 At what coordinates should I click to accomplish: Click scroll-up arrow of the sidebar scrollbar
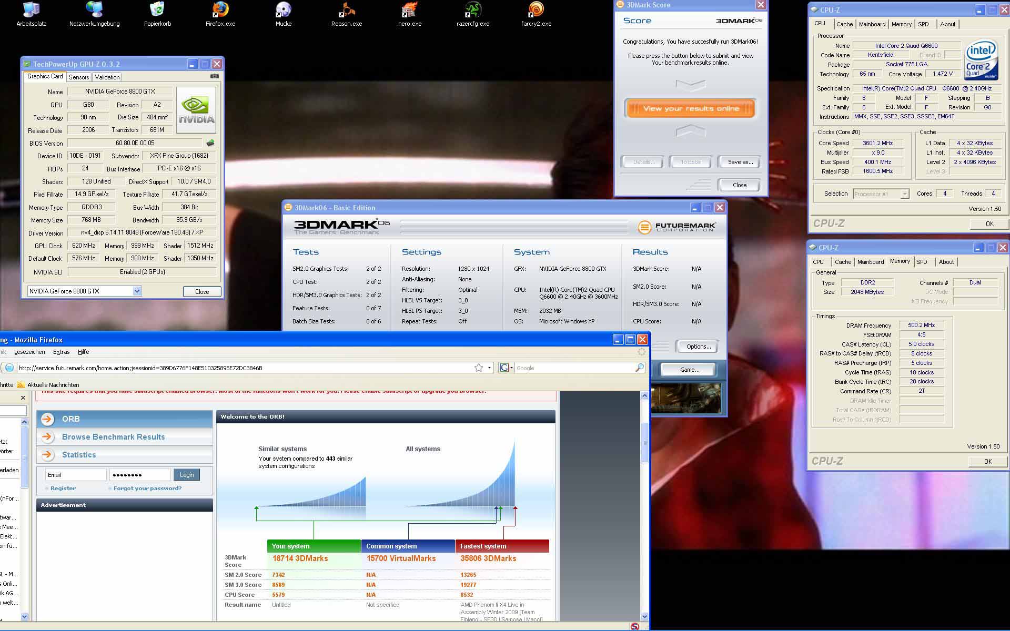(x=24, y=422)
